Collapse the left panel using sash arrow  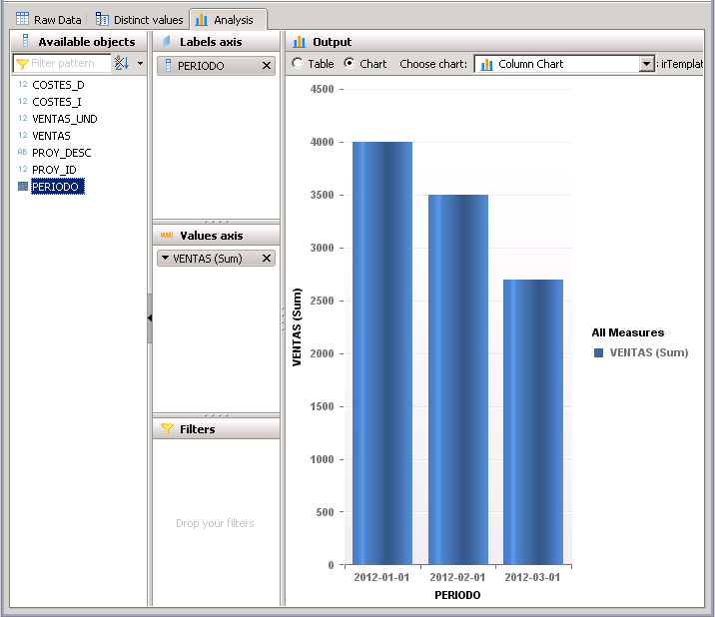[149, 317]
